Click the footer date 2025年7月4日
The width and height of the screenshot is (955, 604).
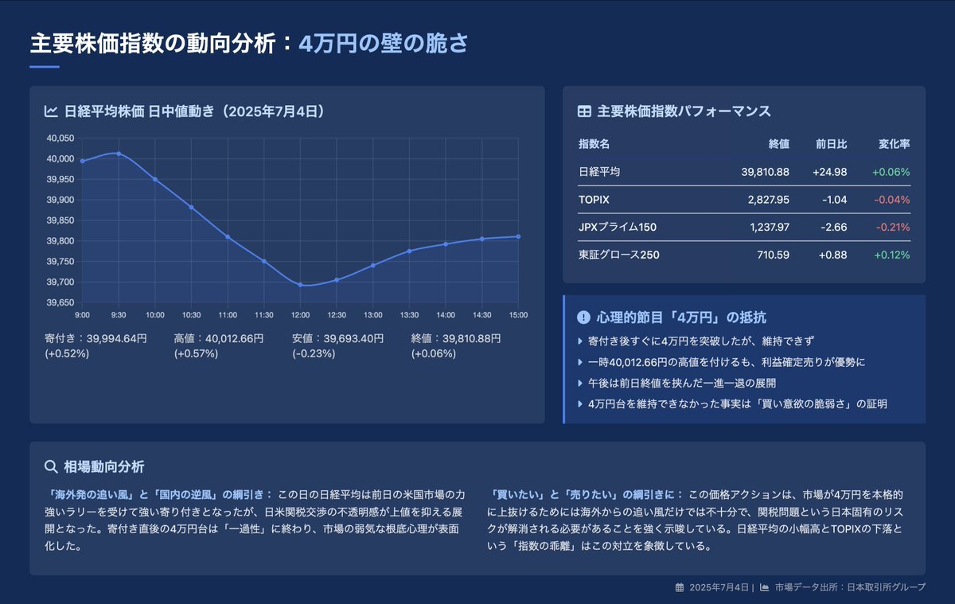[719, 587]
